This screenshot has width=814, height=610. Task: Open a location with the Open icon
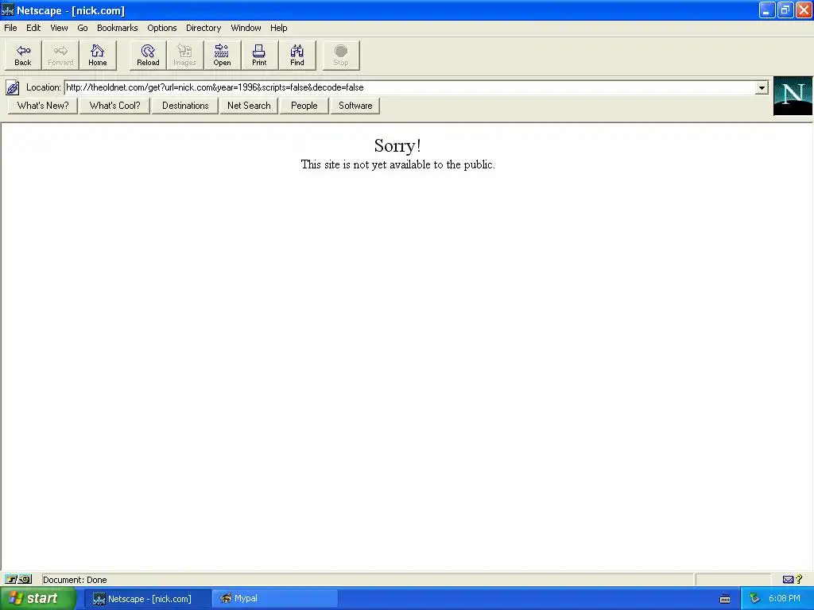(223, 55)
